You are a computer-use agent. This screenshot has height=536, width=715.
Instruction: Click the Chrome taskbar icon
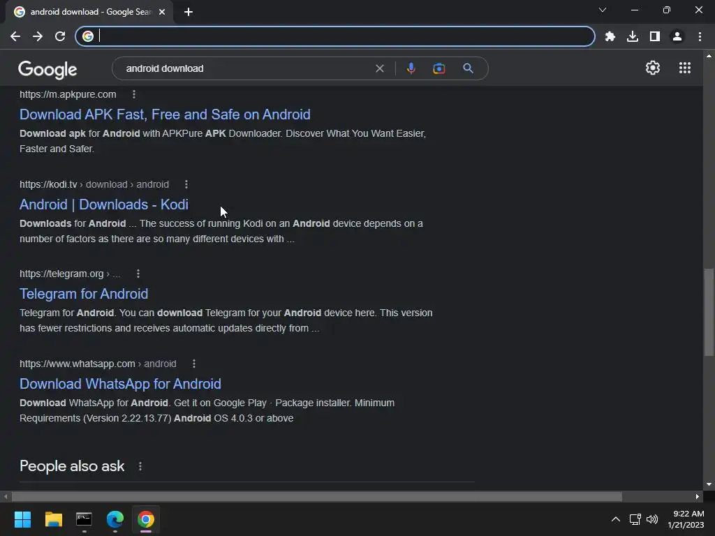(146, 519)
